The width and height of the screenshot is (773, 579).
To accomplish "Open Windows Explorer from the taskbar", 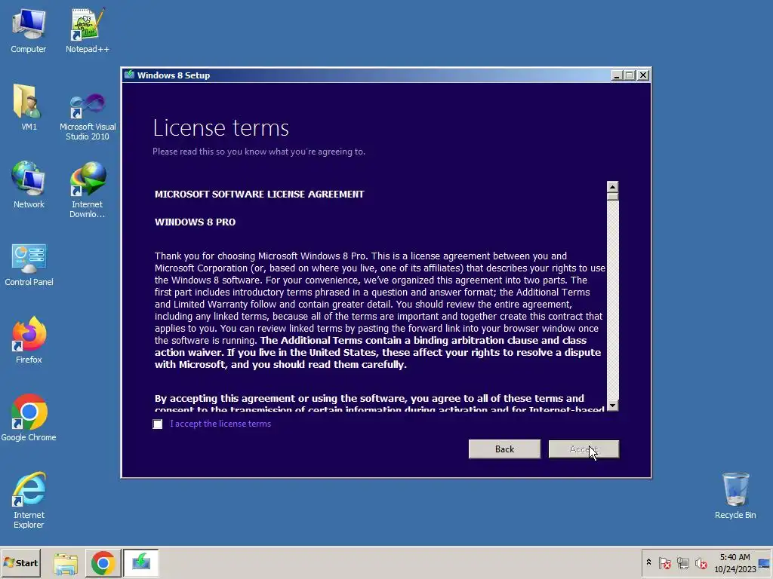I will point(66,562).
